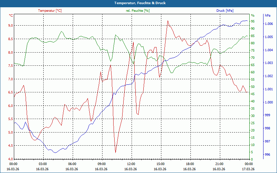Screen dimensions: 277x173
Task: Choose the 20 humidity axis value
Action: 253,130
